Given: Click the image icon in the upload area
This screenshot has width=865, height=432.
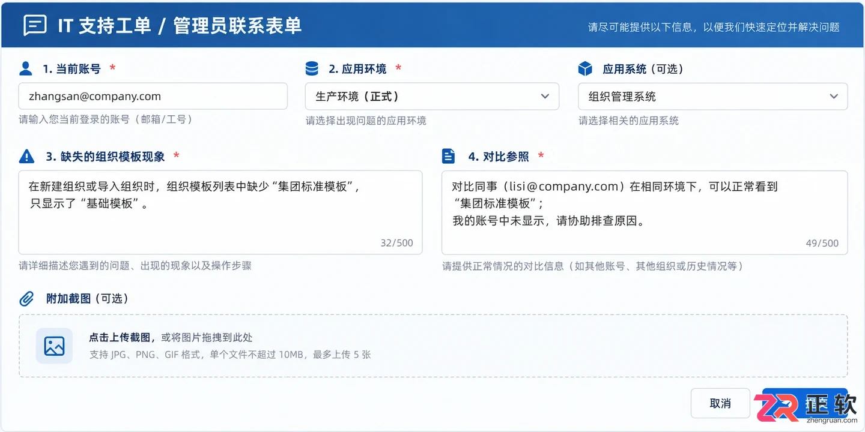Looking at the screenshot, I should coord(54,346).
